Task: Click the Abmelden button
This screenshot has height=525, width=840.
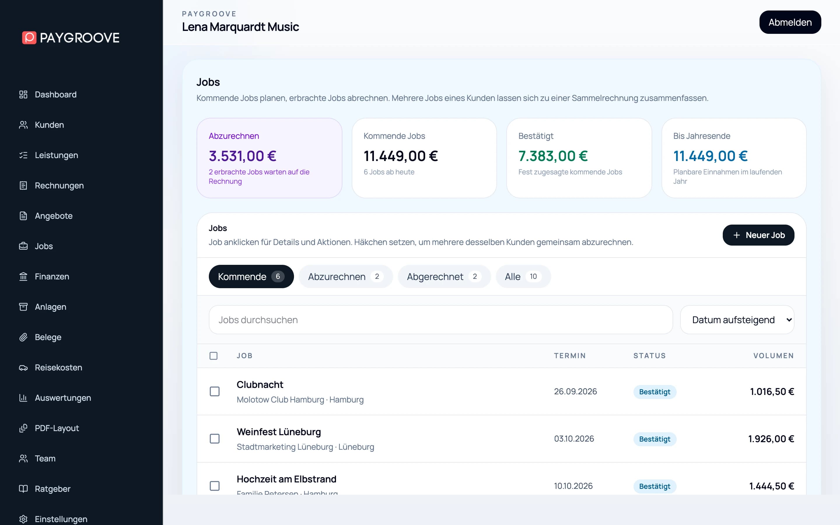Action: click(x=790, y=22)
